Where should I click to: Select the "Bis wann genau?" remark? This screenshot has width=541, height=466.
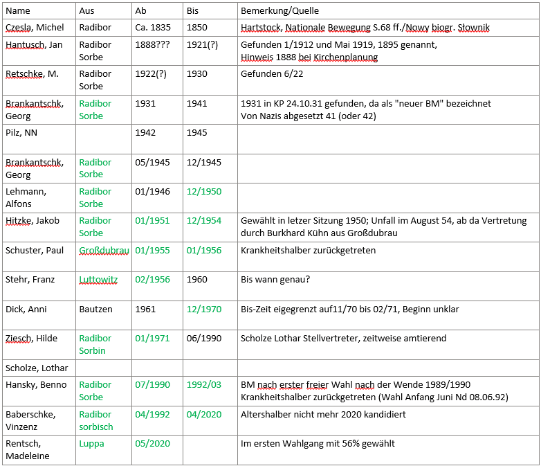click(x=275, y=280)
